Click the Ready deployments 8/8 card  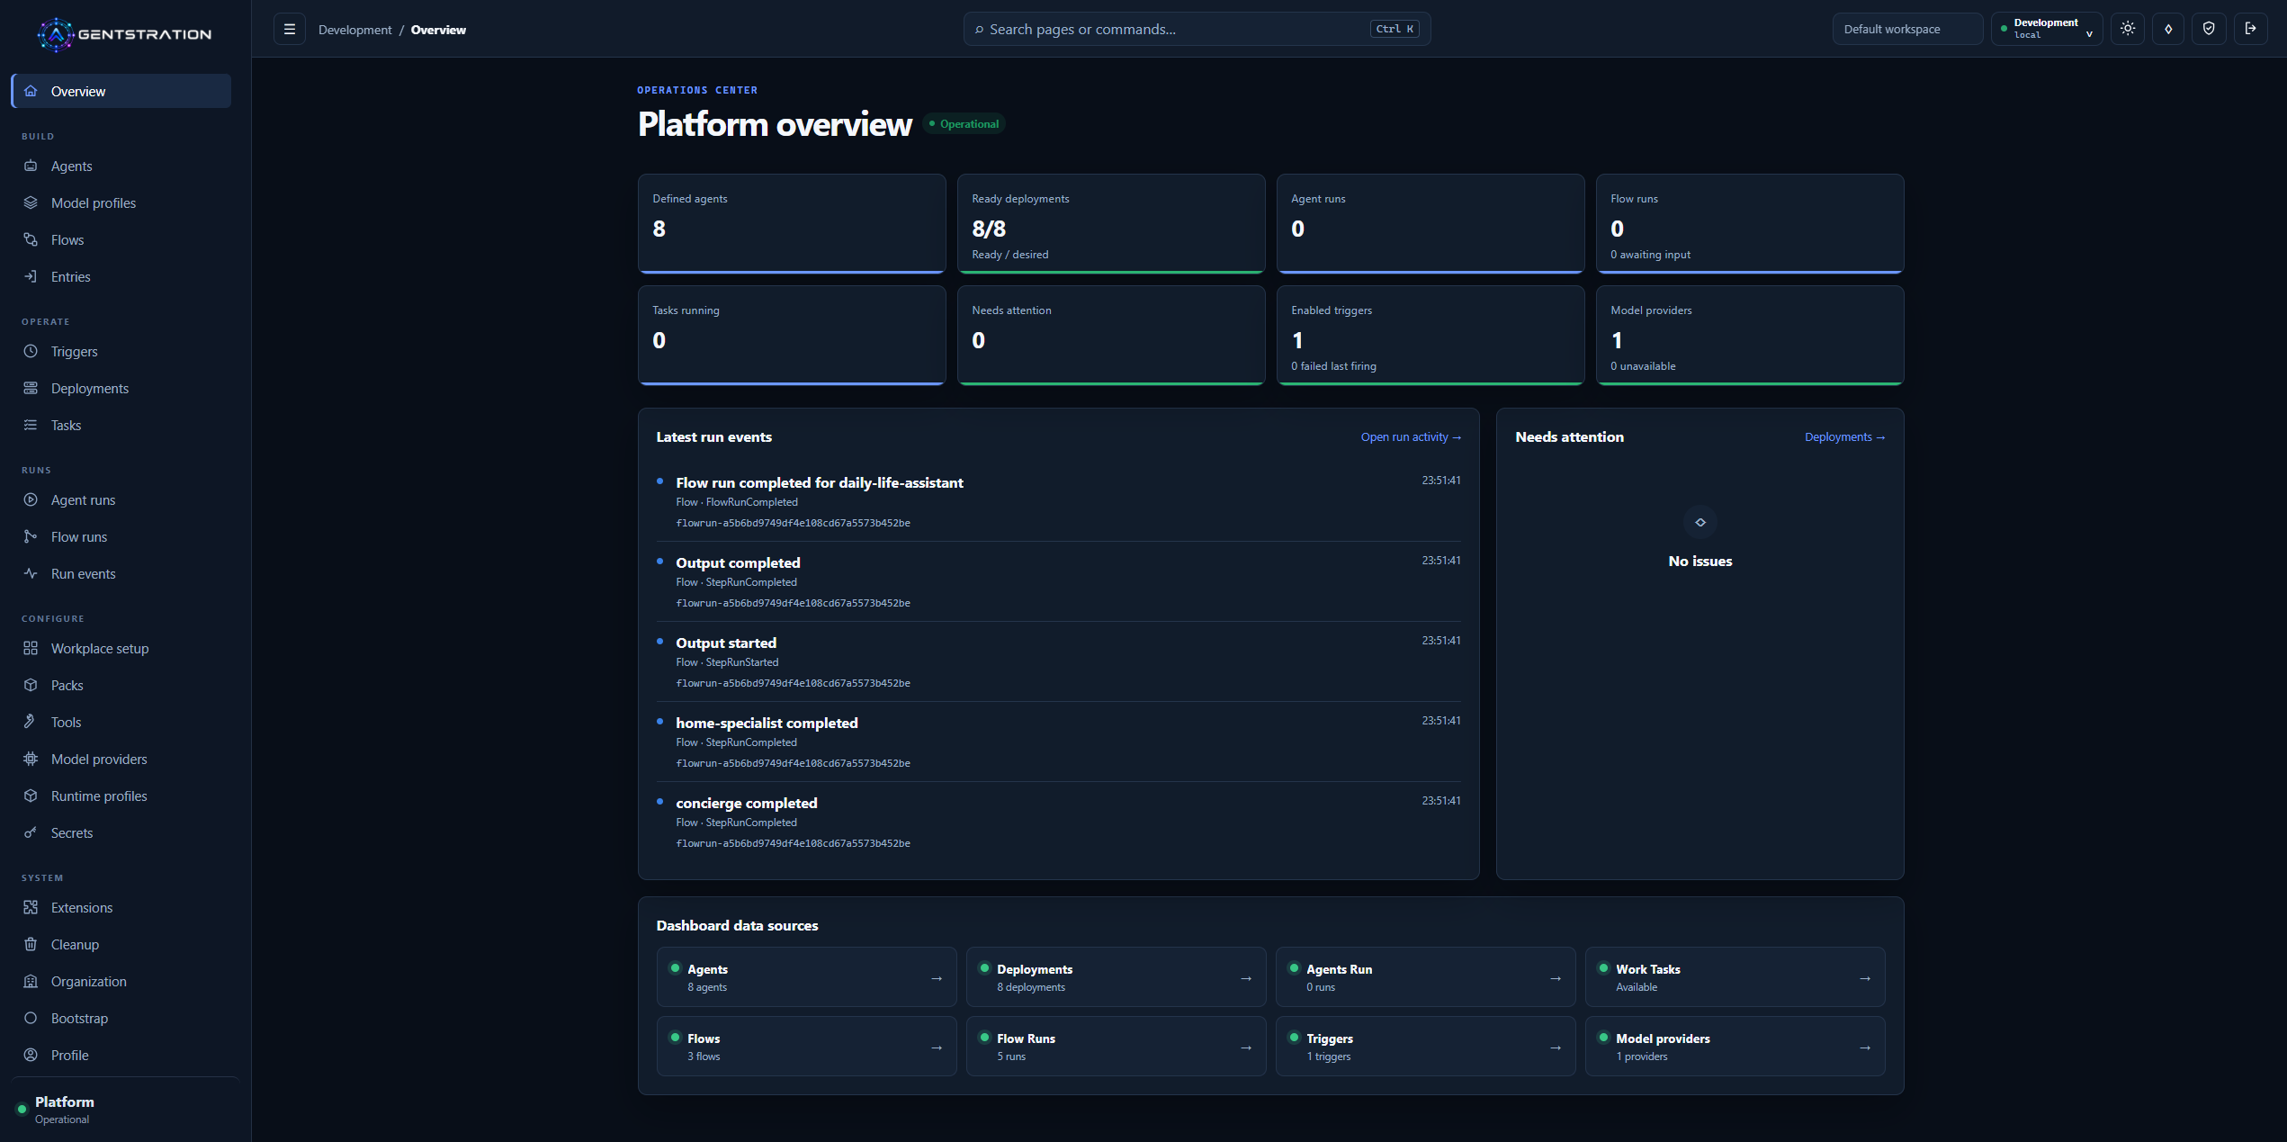[x=1111, y=223]
